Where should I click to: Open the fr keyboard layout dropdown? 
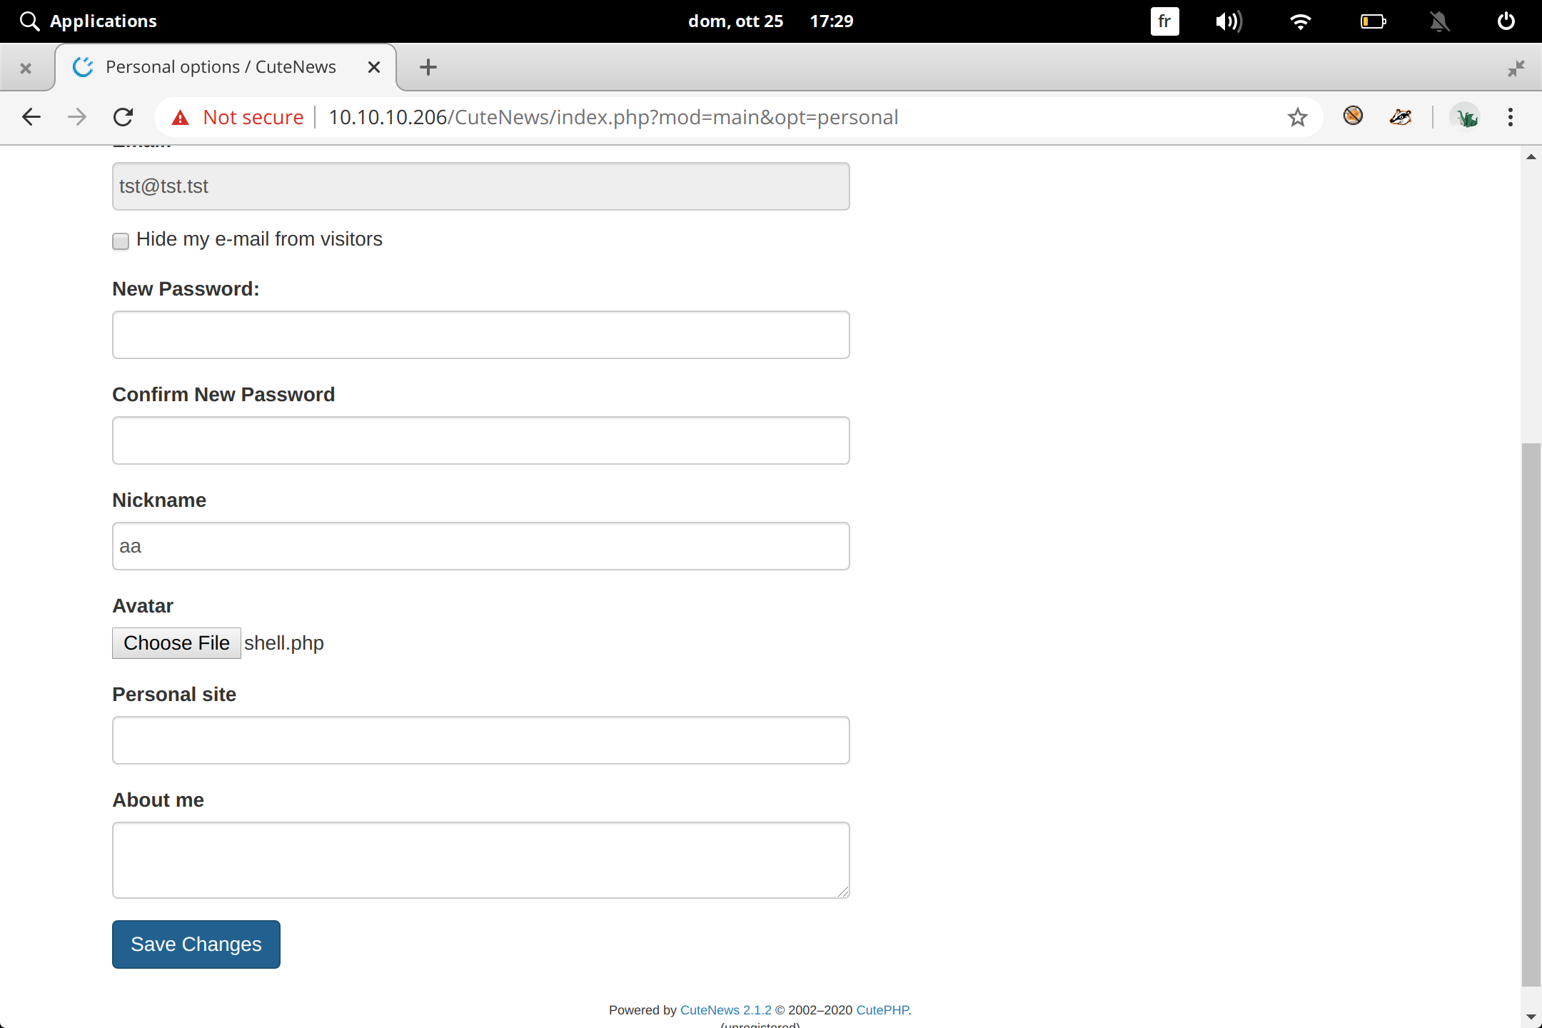(1164, 21)
